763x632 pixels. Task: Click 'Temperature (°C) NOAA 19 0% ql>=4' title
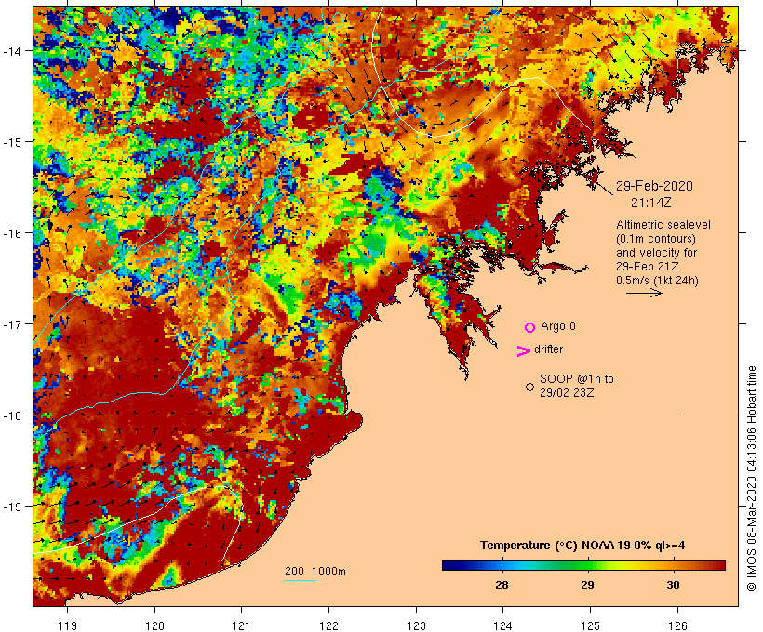click(582, 546)
